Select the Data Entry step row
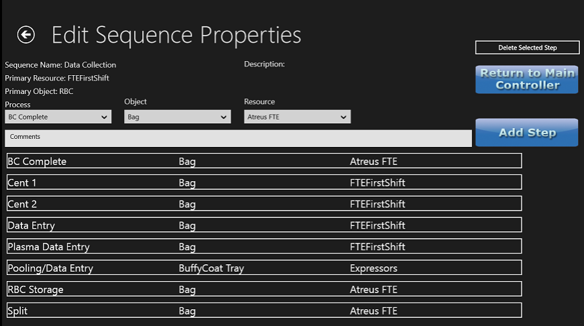The height and width of the screenshot is (326, 584). 264,225
